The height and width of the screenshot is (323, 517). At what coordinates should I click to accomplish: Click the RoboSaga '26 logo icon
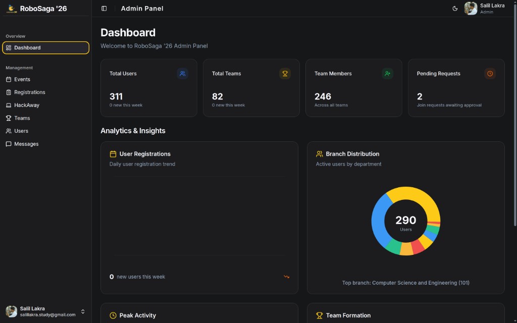[x=12, y=9]
